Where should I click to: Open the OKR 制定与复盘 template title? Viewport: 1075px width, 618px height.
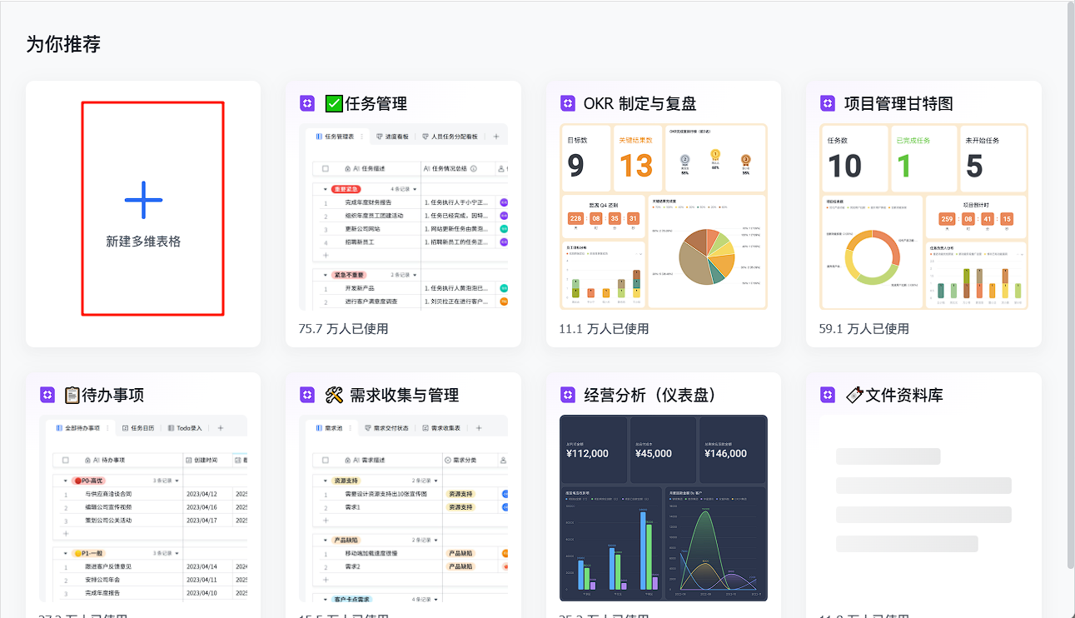[x=640, y=104]
